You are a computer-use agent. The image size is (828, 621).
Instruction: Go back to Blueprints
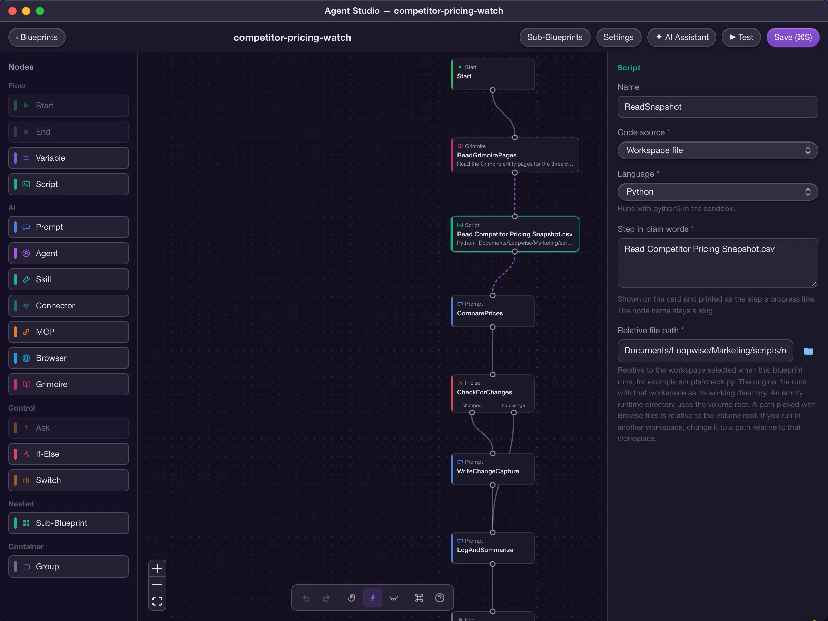tap(37, 37)
